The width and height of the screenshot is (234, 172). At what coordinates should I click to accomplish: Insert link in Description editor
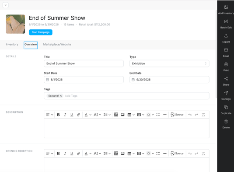pyautogui.click(x=78, y=115)
